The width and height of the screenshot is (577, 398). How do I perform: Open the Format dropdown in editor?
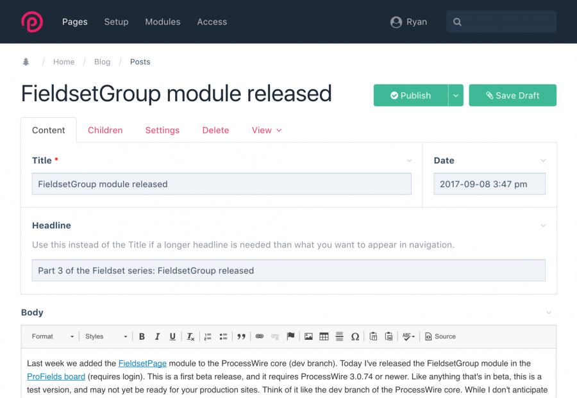tap(53, 336)
